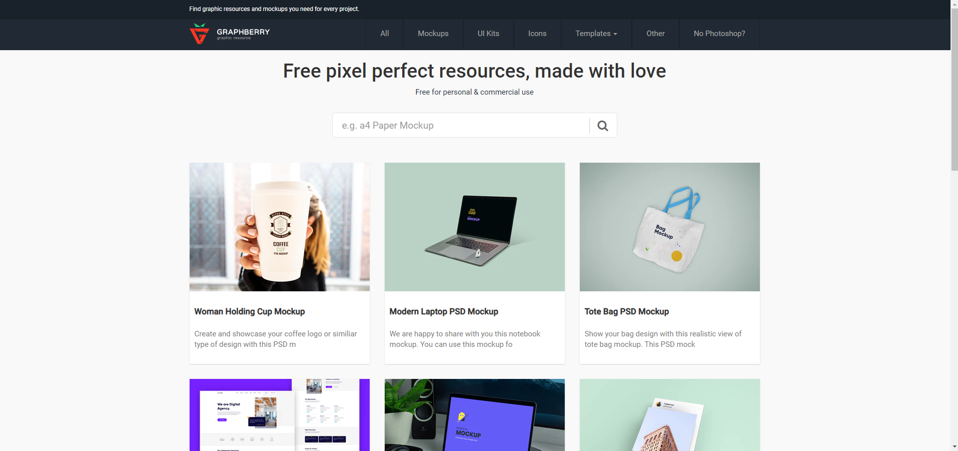Image resolution: width=958 pixels, height=451 pixels.
Task: Open the building poster mockup thumbnail
Action: [670, 415]
